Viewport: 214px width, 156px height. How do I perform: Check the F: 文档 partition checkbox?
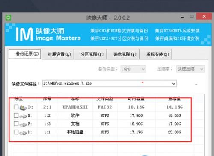[x=16, y=124]
